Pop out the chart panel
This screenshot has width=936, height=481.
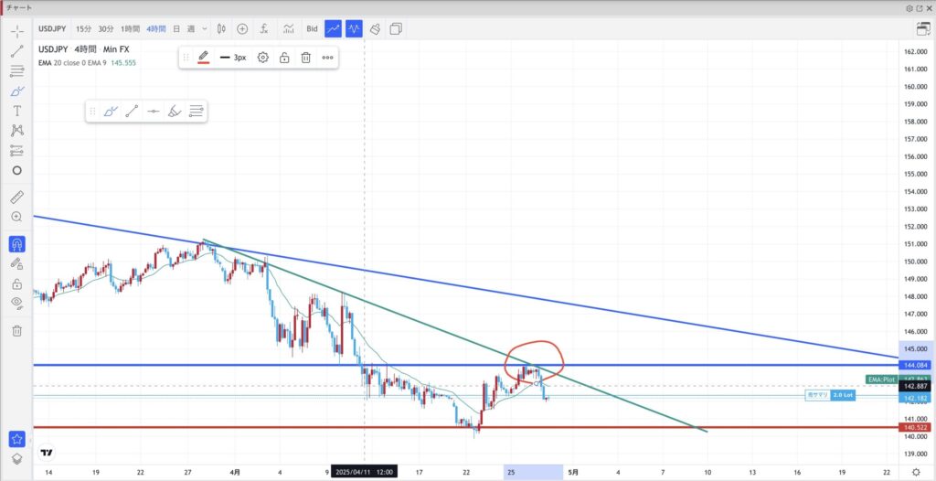point(920,8)
